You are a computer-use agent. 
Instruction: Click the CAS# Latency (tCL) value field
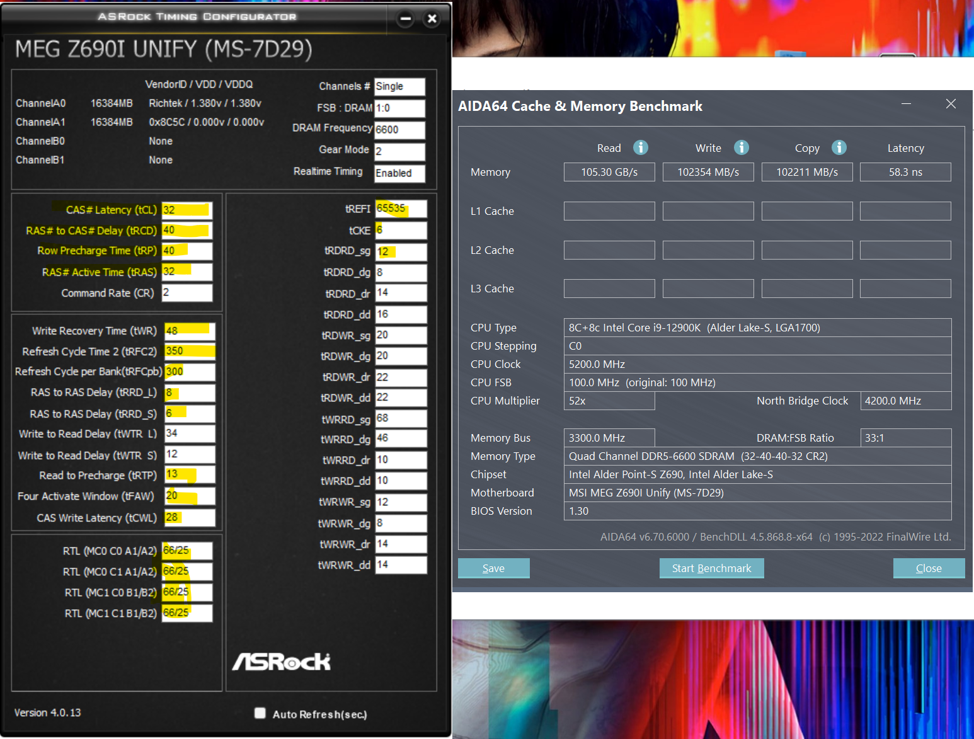tap(187, 210)
